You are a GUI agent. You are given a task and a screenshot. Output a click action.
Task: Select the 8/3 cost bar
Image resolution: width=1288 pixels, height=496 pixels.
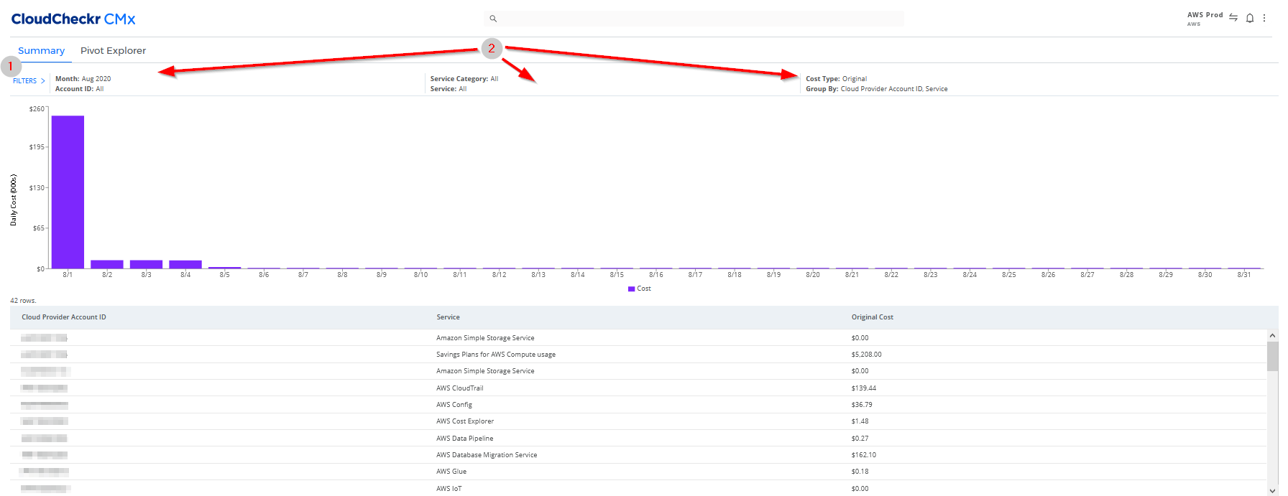pyautogui.click(x=146, y=264)
